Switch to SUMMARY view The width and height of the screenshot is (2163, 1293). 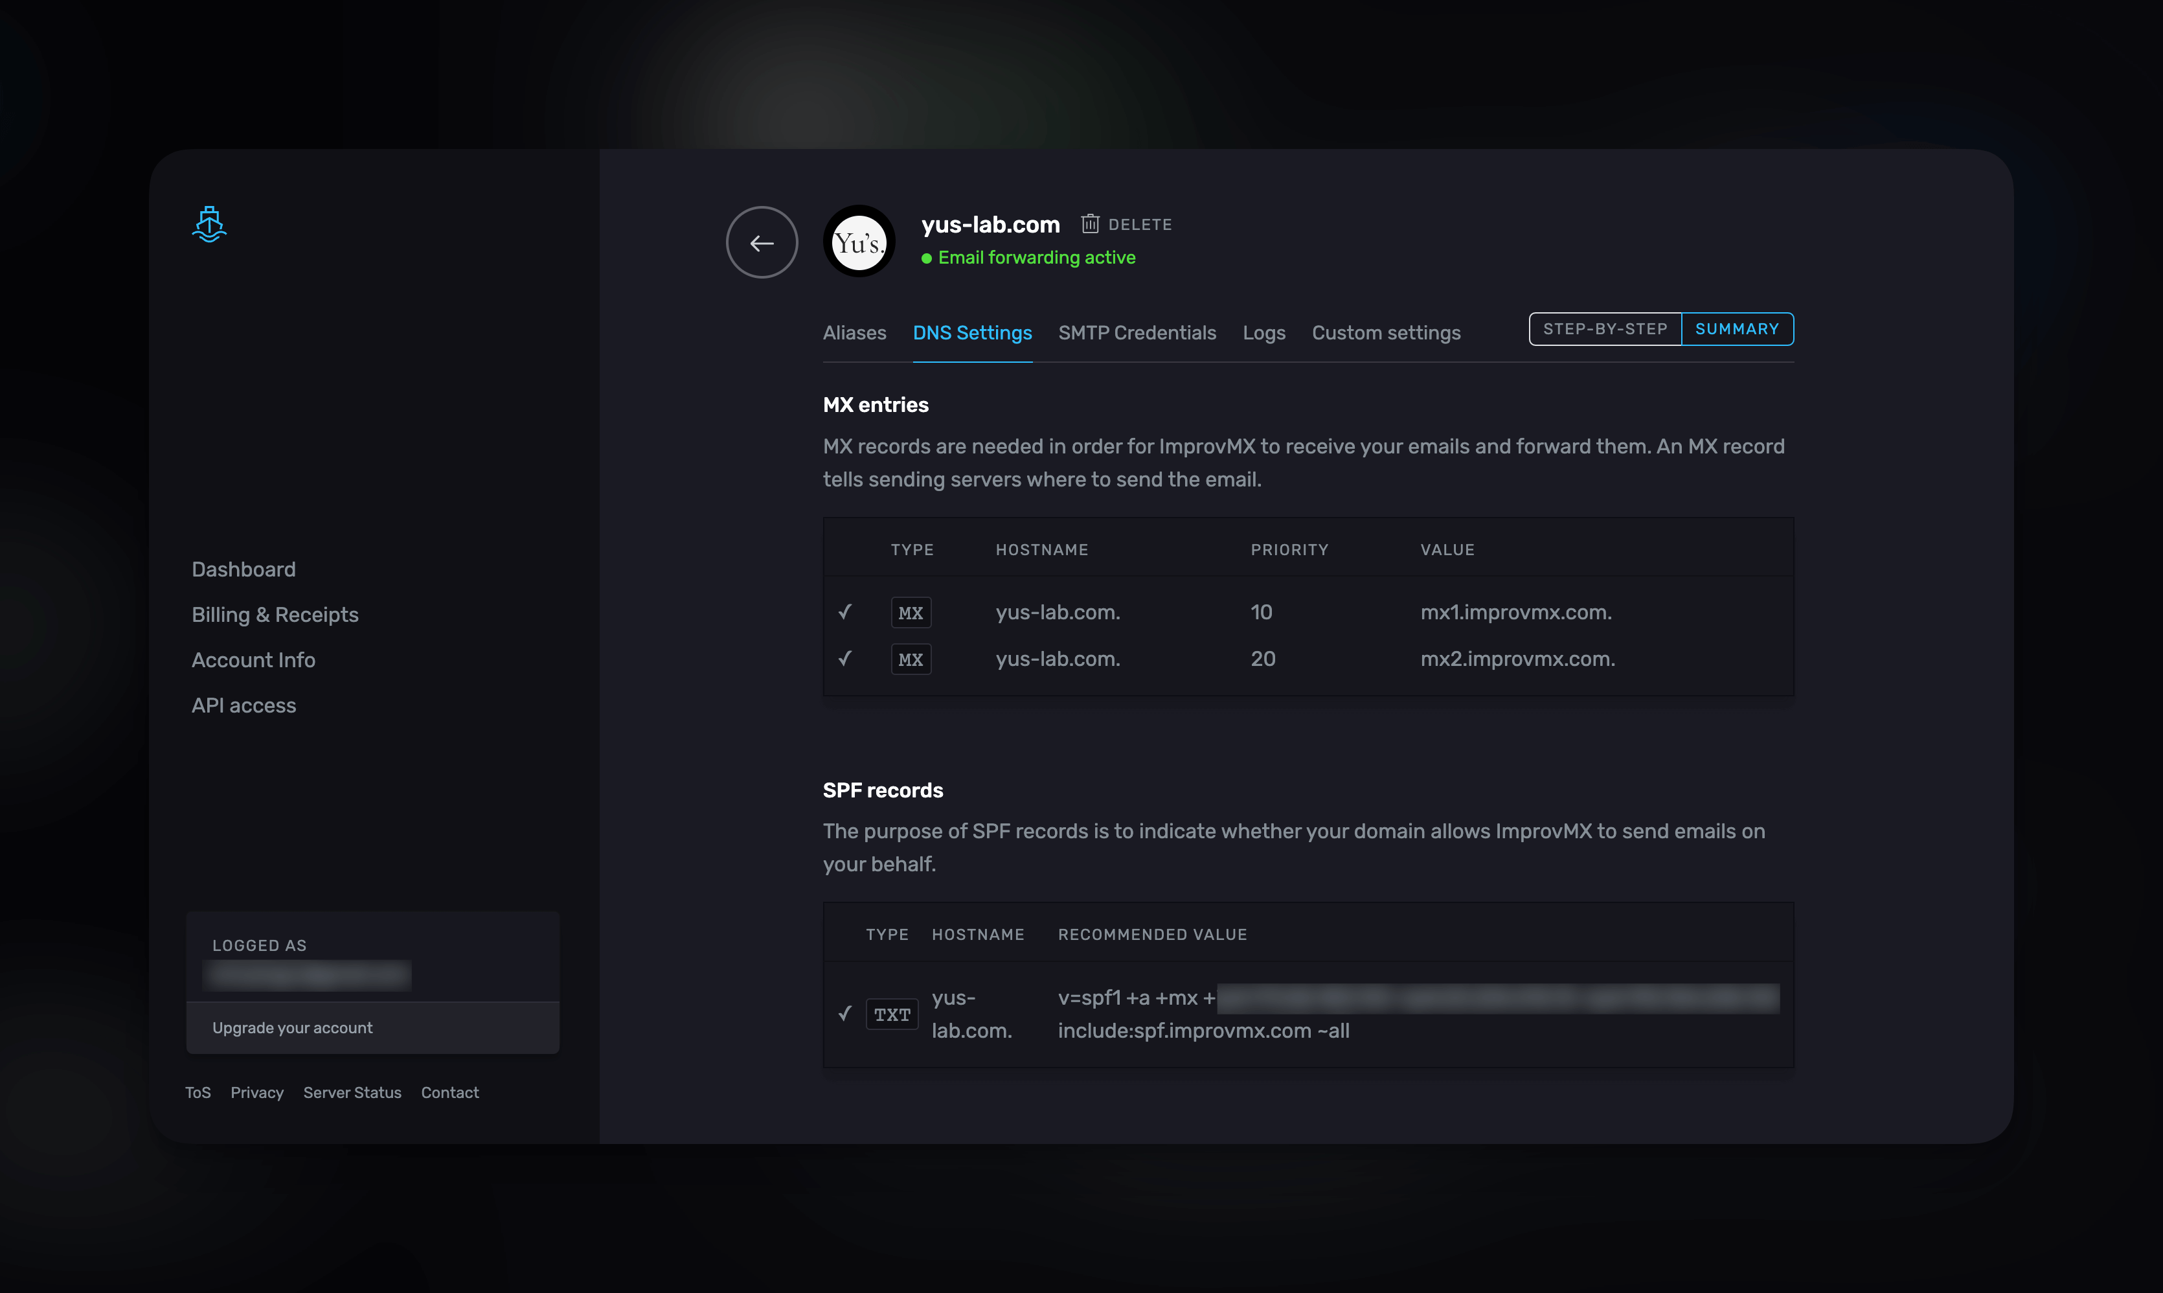pos(1737,329)
